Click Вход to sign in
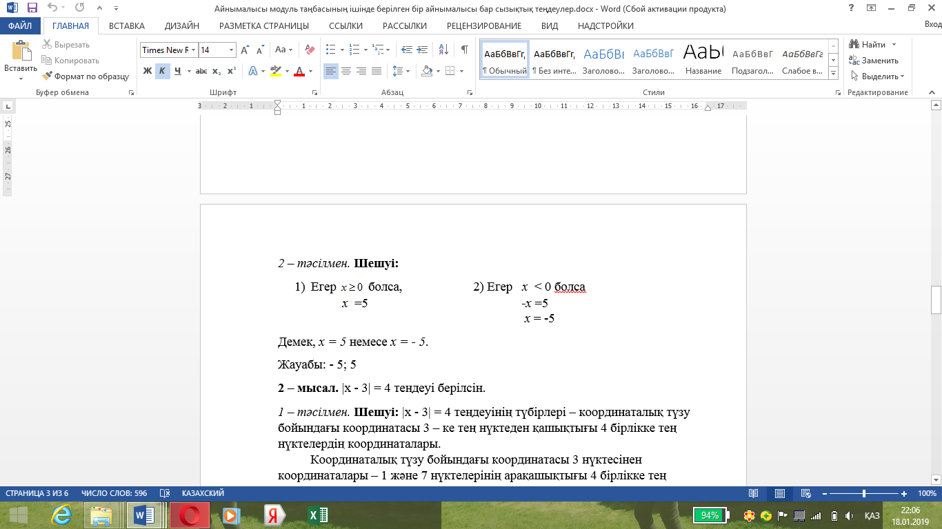942x529 pixels. coord(932,25)
